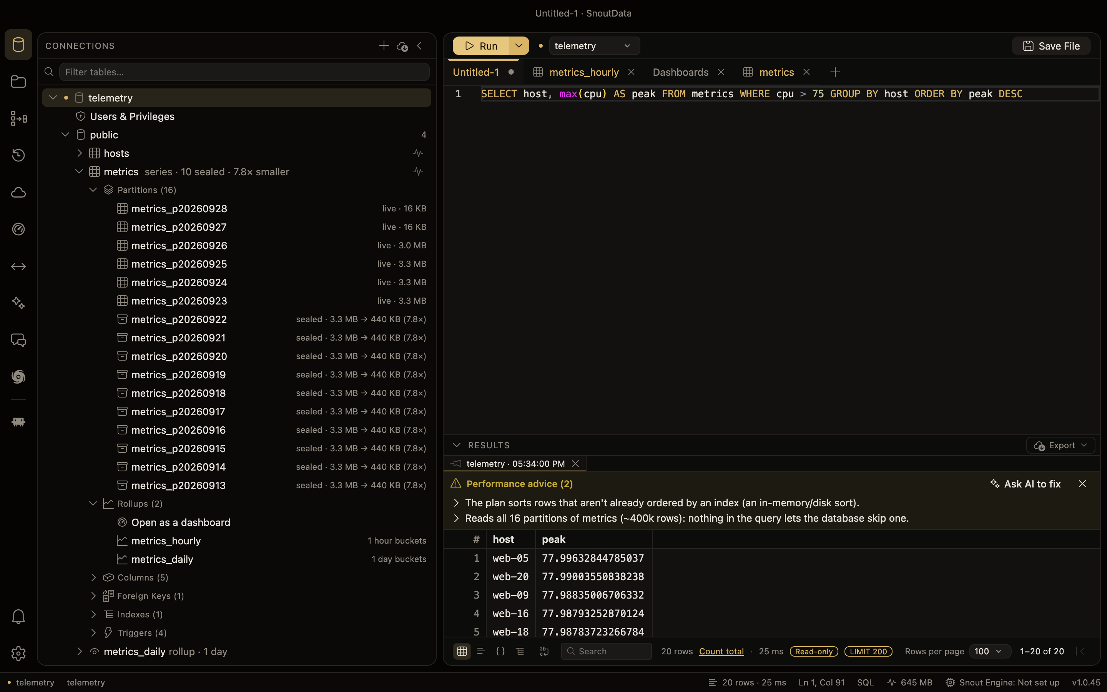The width and height of the screenshot is (1107, 692).
Task: Open the AI sparkles icon in sidebar
Action: [x=18, y=303]
